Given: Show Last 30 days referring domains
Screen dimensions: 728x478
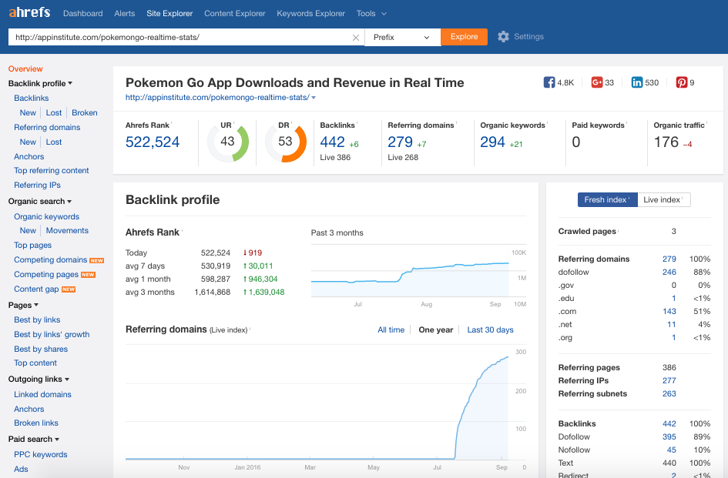Looking at the screenshot, I should pos(490,330).
